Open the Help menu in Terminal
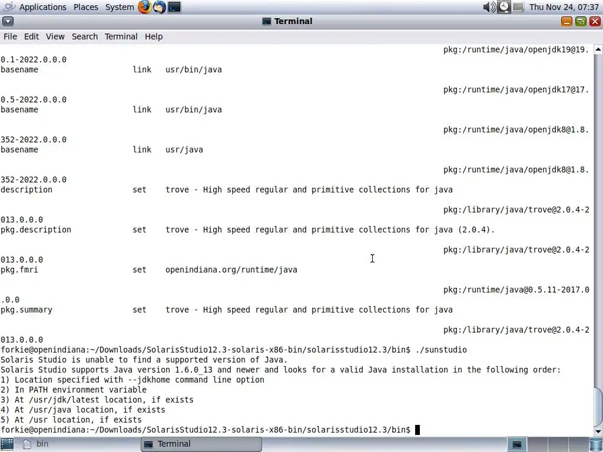The height and width of the screenshot is (452, 603). [x=154, y=36]
